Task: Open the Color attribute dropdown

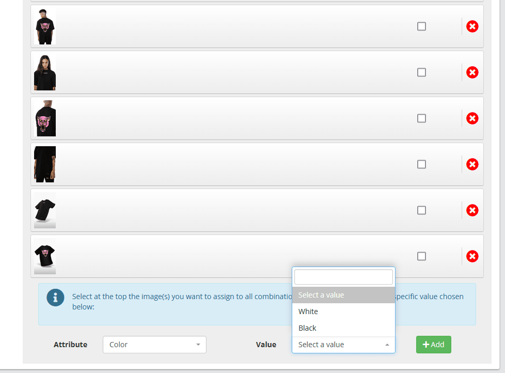Action: [x=154, y=345]
